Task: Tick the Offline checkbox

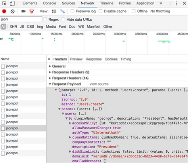Action: click(x=134, y=11)
